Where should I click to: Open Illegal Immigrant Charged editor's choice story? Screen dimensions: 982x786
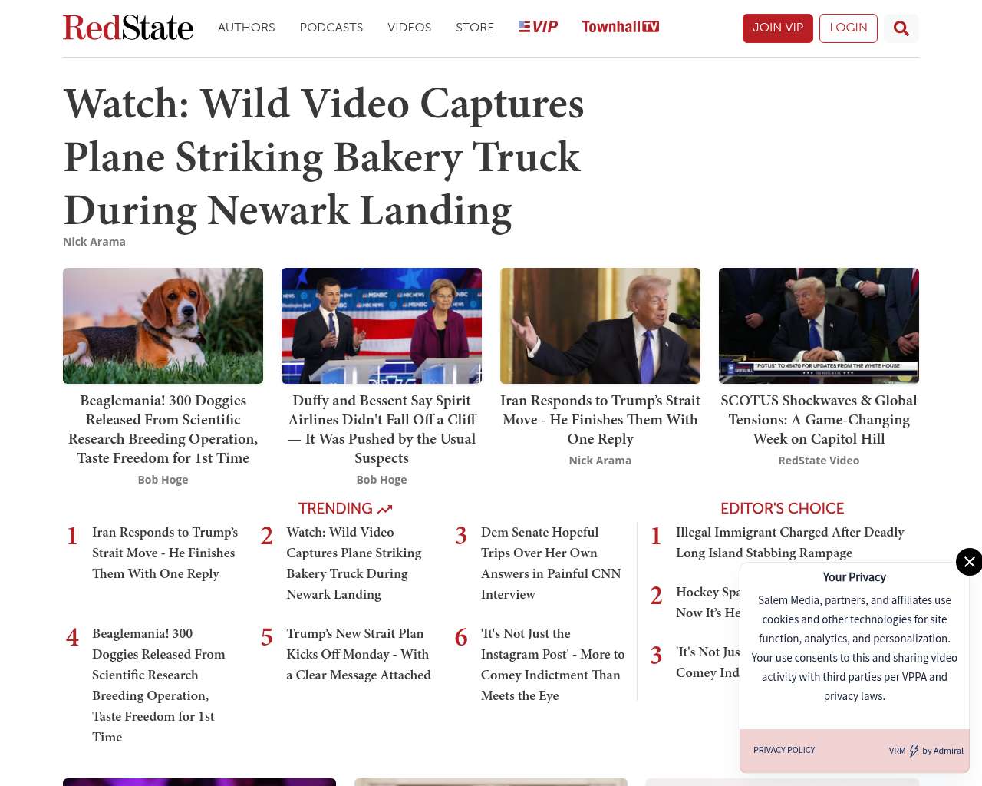point(790,543)
